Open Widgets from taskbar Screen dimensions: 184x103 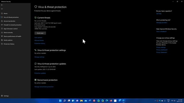73,101
